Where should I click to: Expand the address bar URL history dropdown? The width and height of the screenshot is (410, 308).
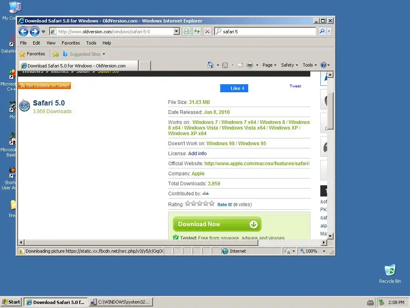coord(177,32)
